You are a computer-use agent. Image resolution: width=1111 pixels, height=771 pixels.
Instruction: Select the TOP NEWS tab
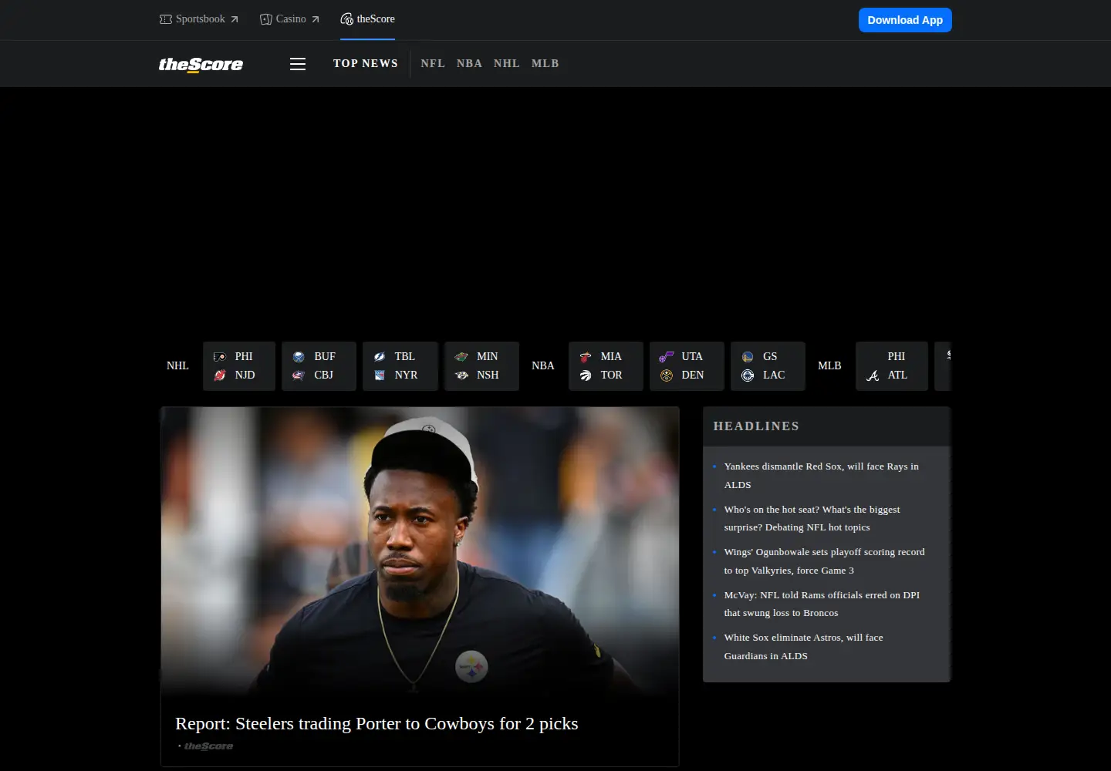[x=366, y=64]
